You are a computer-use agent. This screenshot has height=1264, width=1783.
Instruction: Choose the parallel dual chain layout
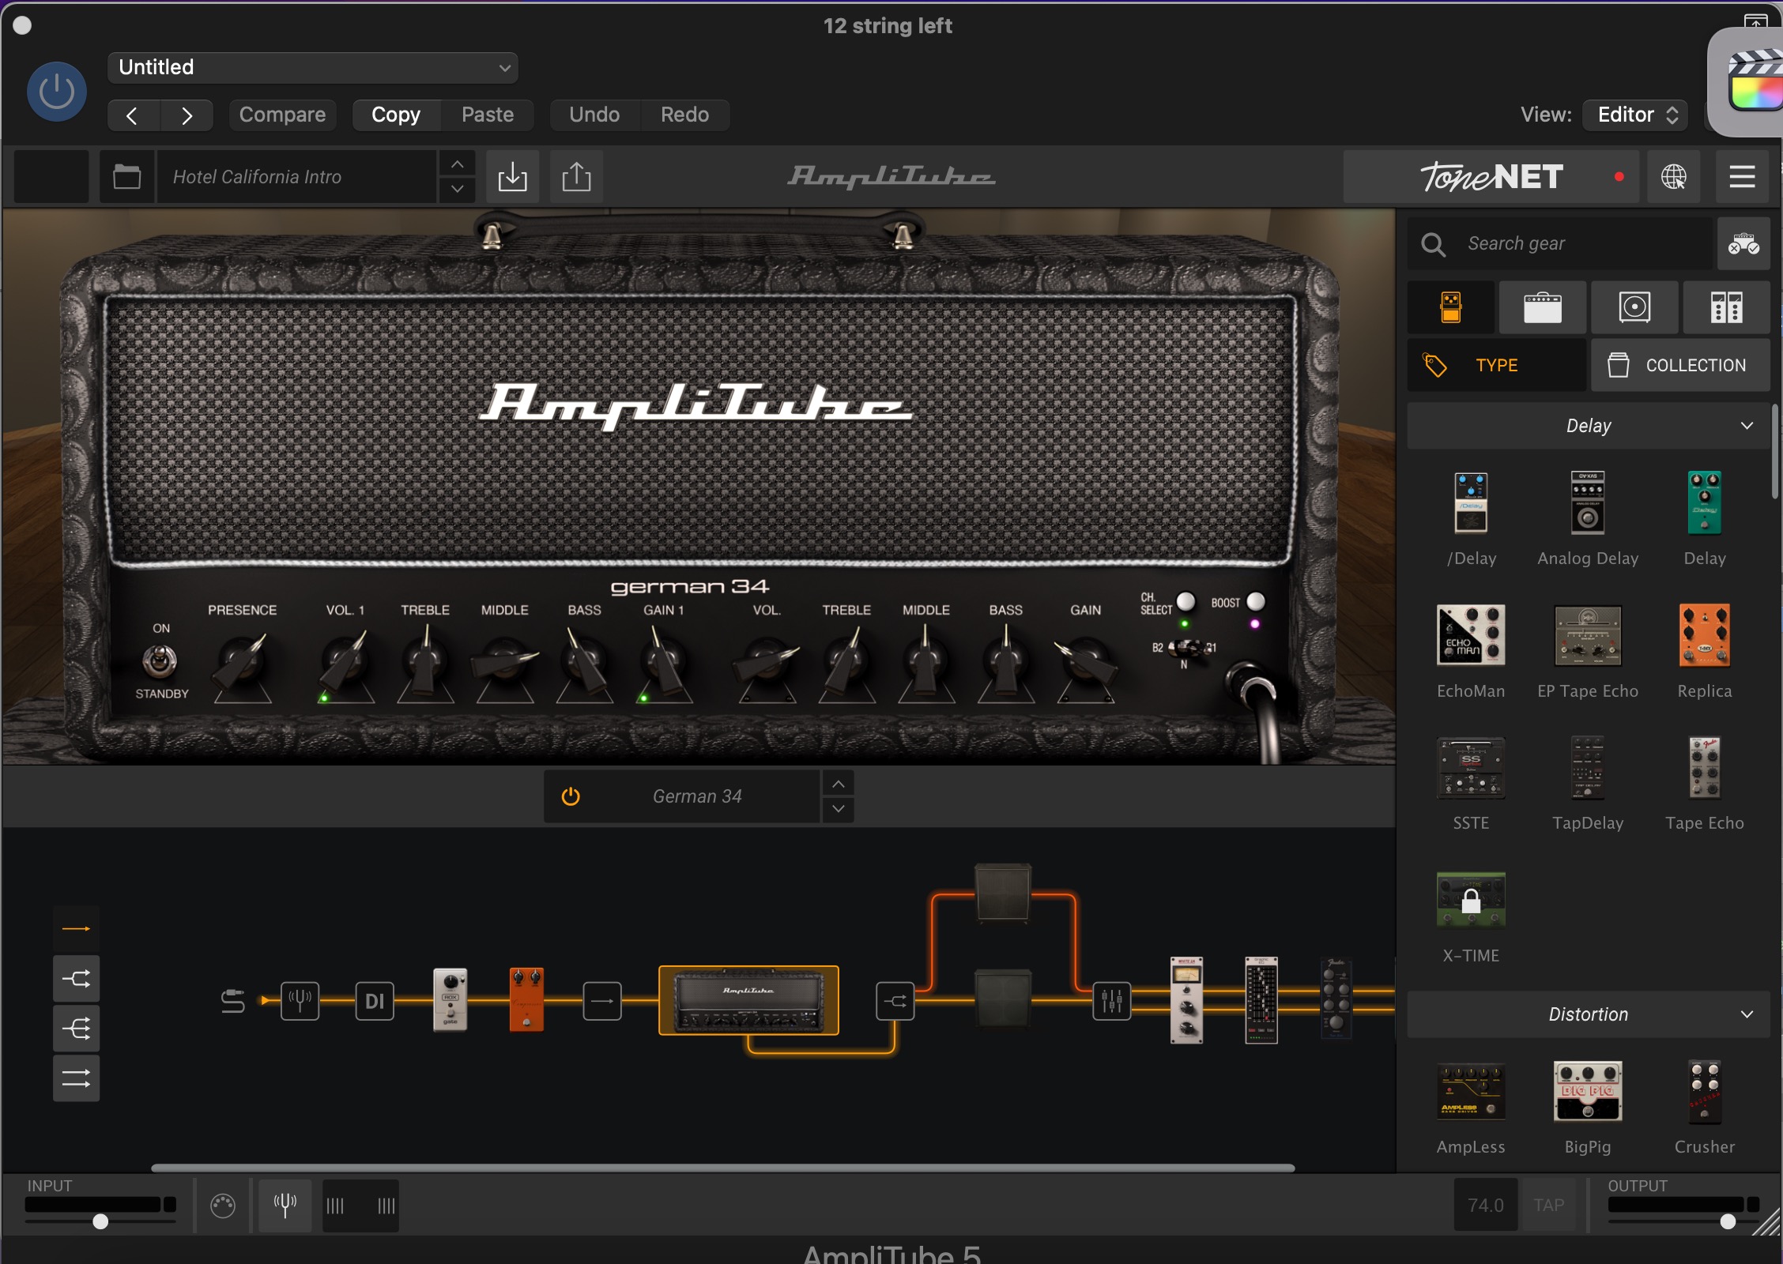pos(76,1078)
